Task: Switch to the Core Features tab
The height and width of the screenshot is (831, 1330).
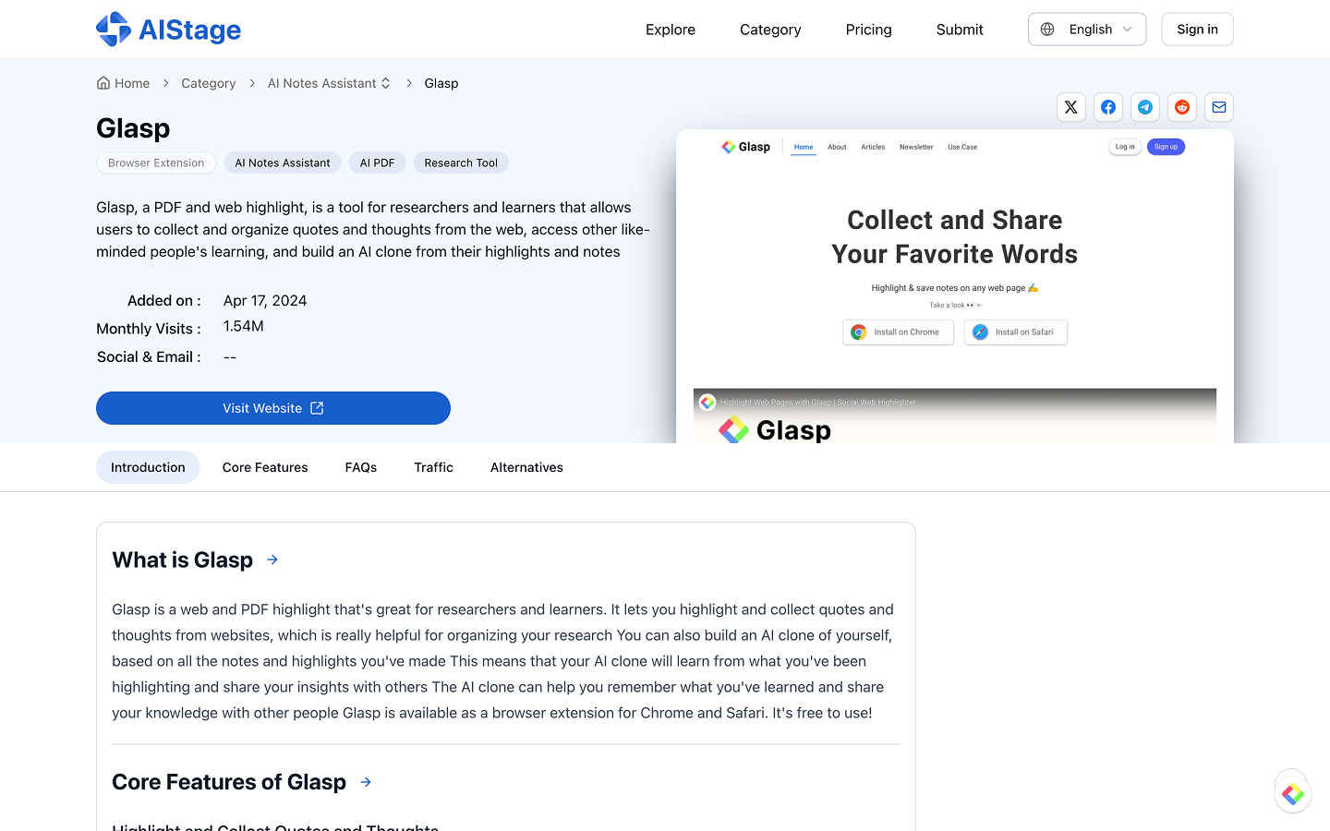Action: coord(265,467)
